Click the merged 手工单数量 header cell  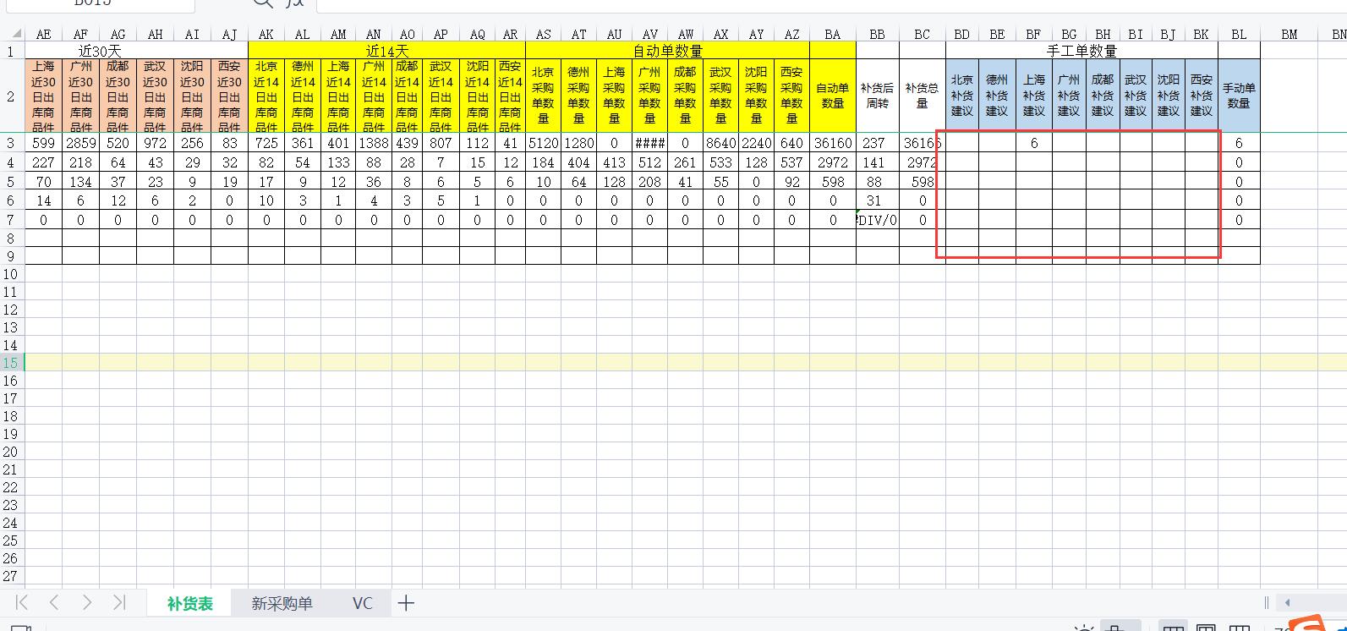(1082, 51)
